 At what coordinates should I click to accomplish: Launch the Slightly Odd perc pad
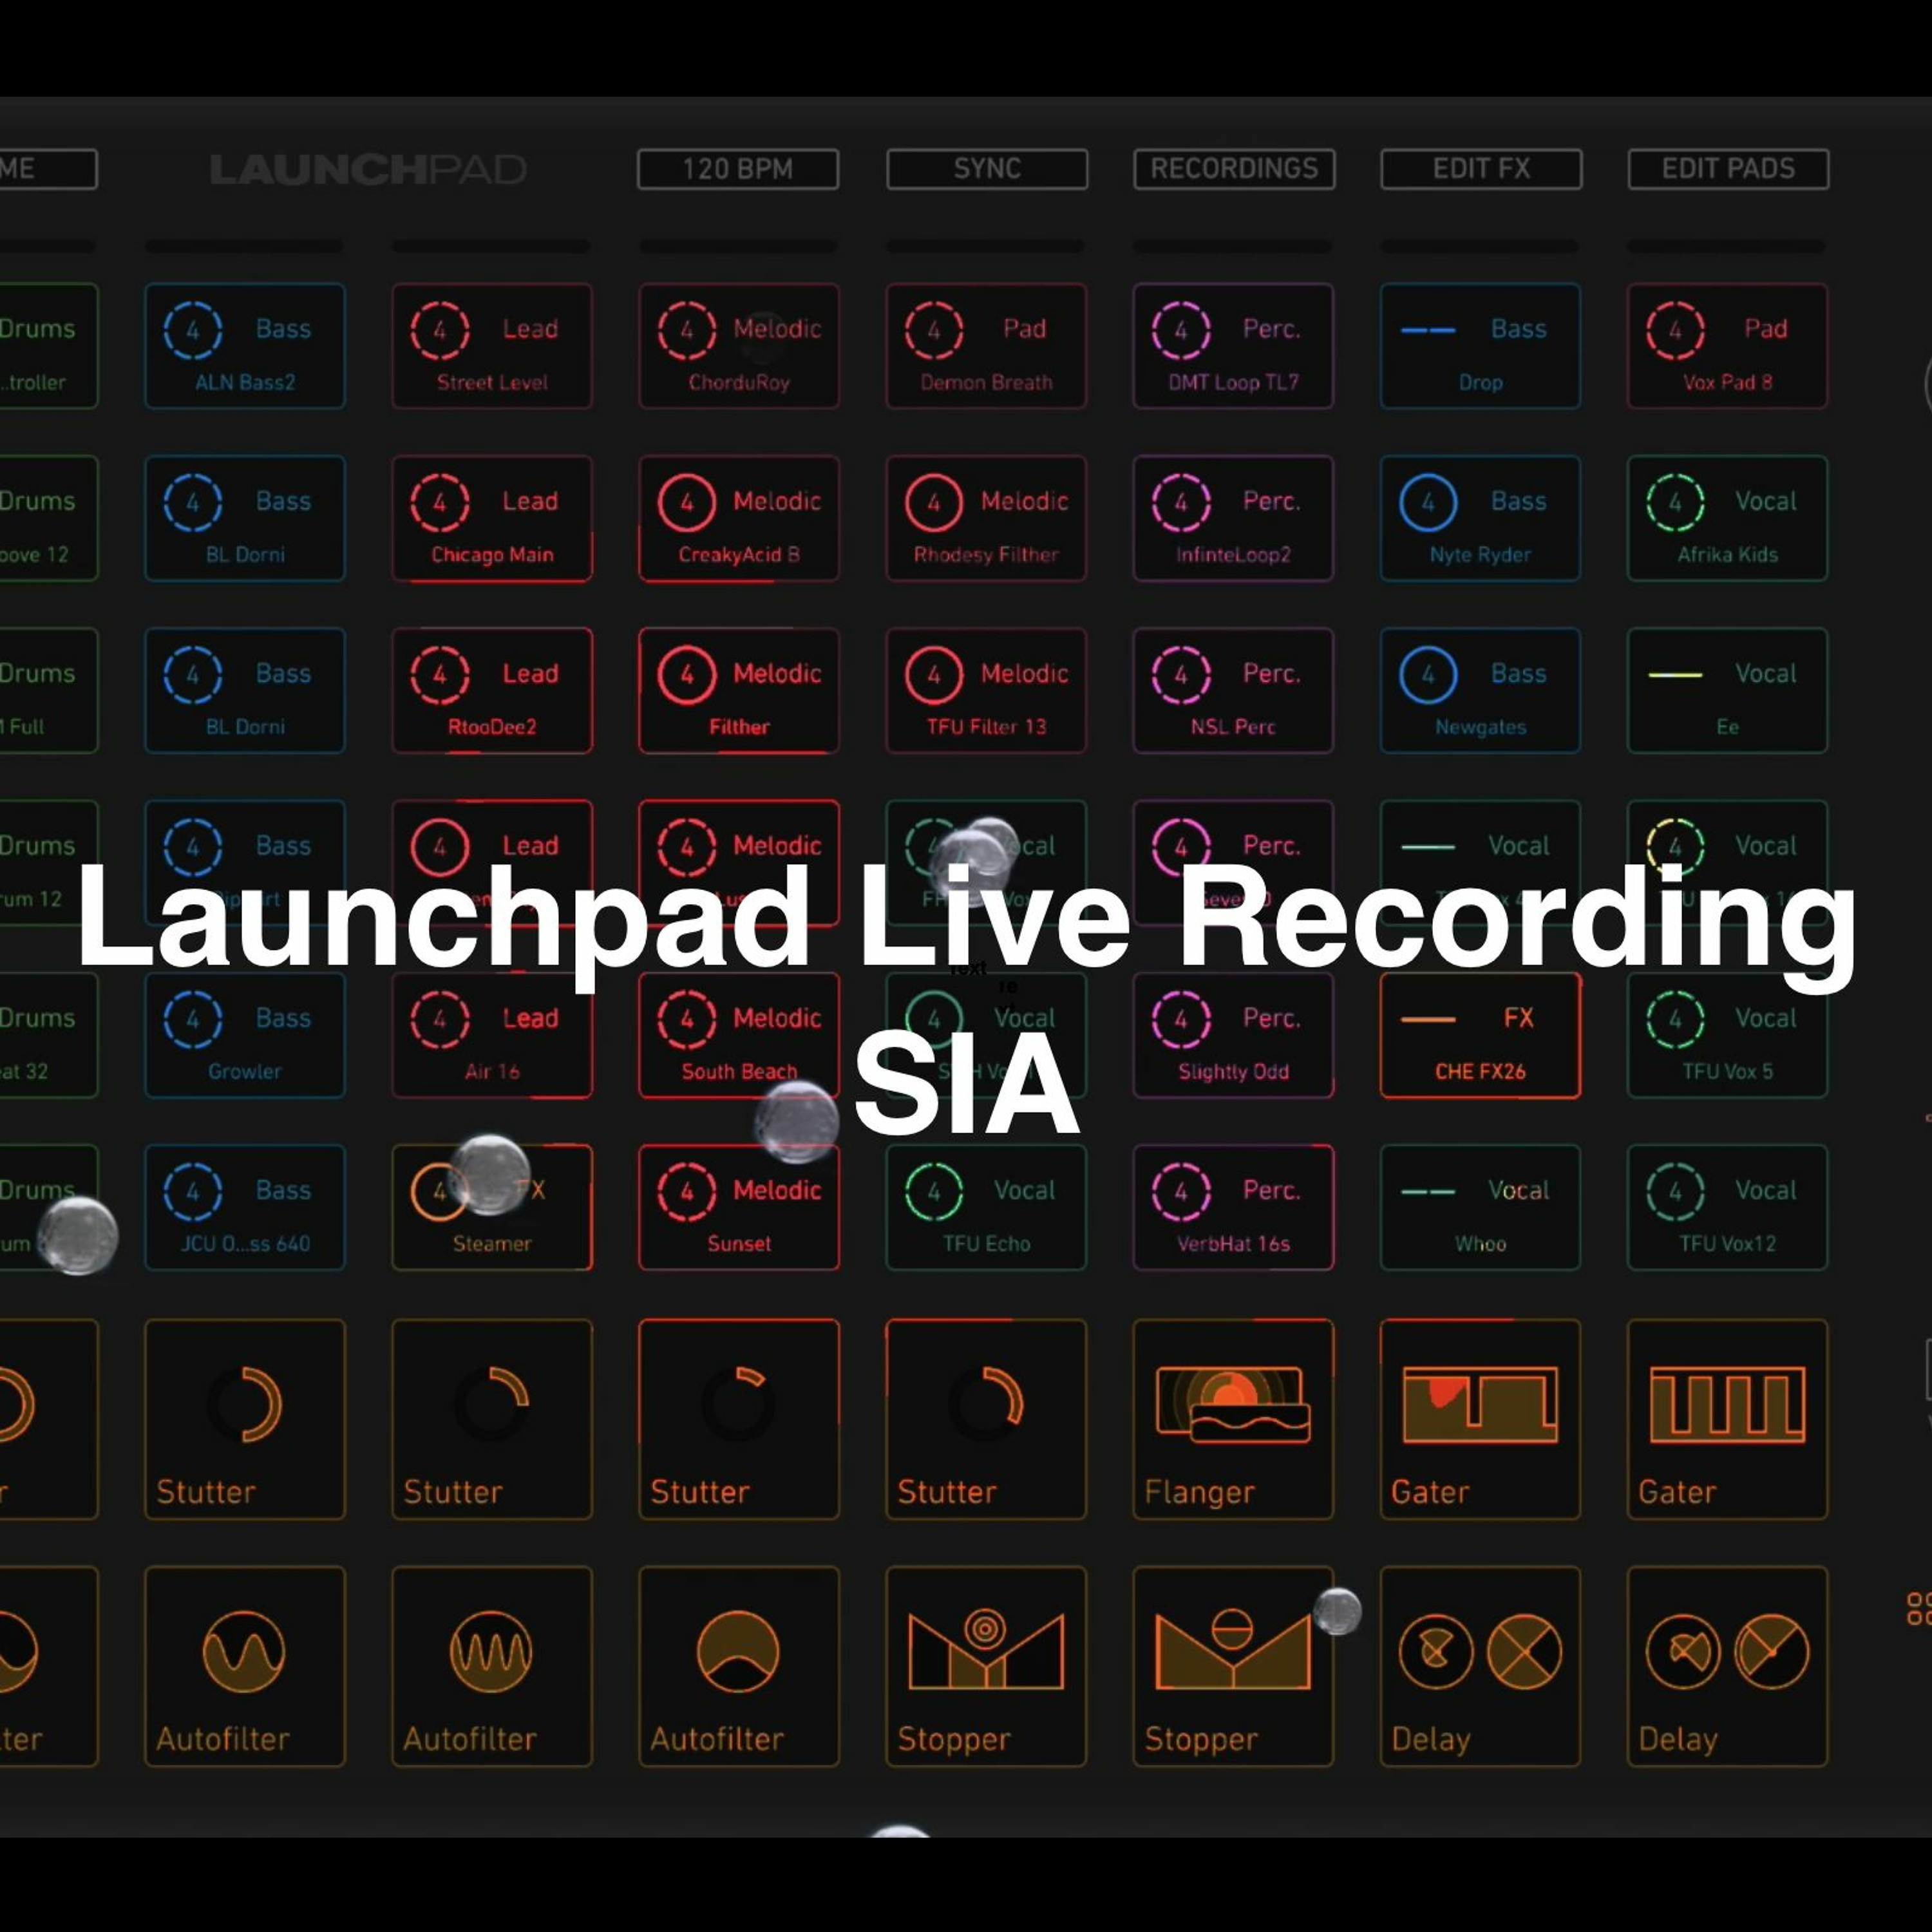[x=1233, y=1035]
